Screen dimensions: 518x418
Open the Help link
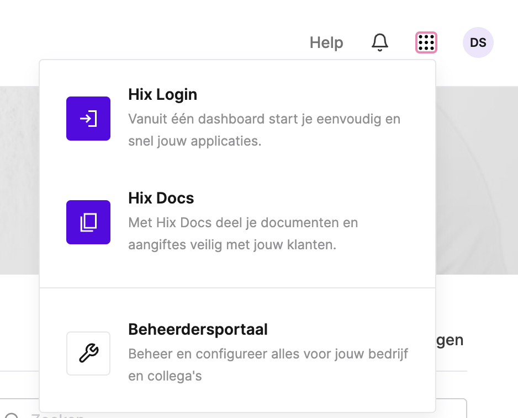coord(326,42)
